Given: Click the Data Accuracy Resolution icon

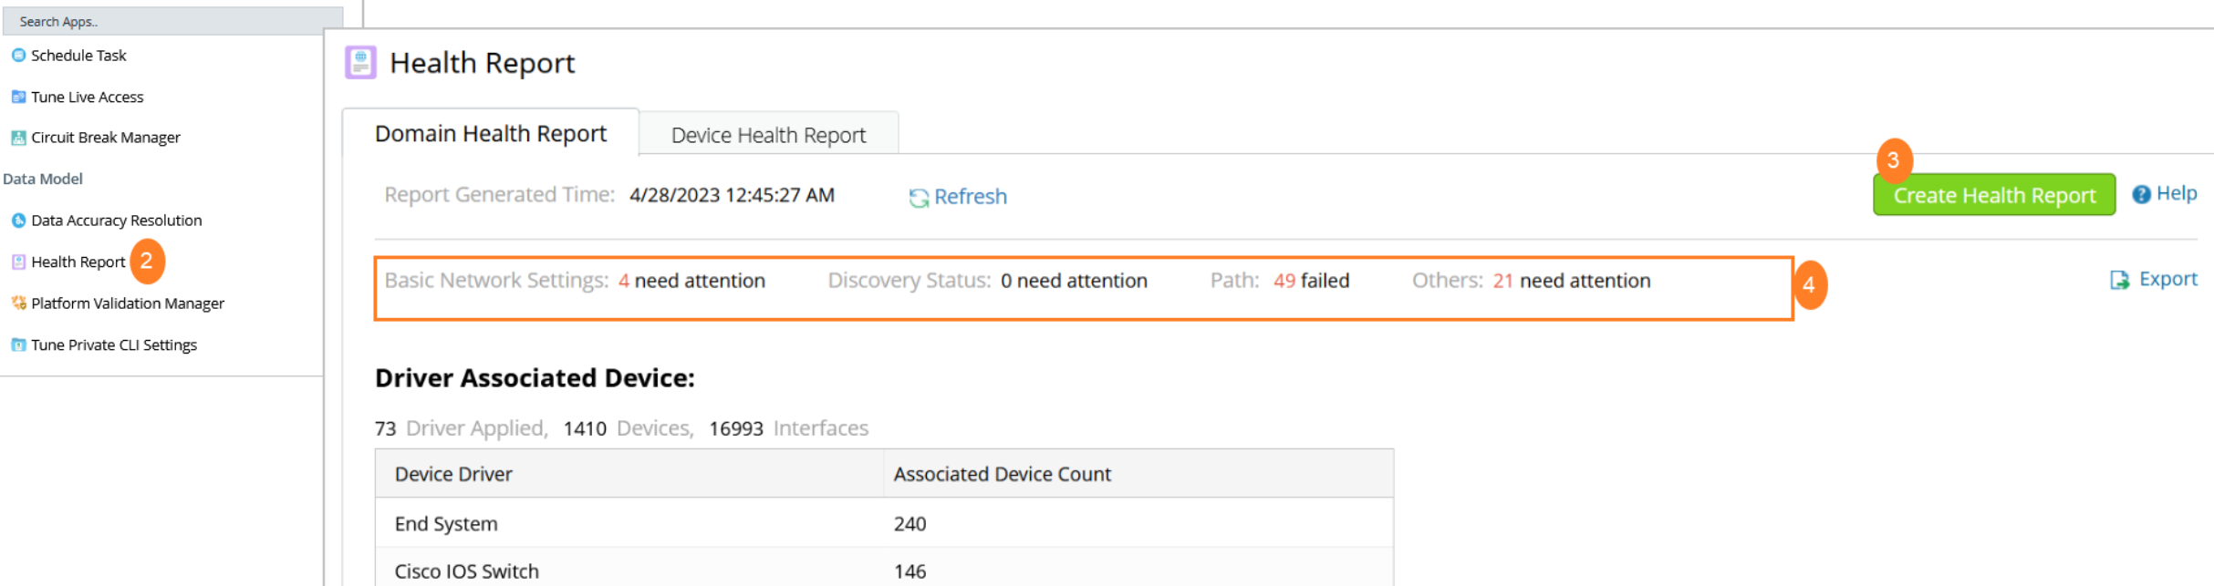Looking at the screenshot, I should coord(18,221).
